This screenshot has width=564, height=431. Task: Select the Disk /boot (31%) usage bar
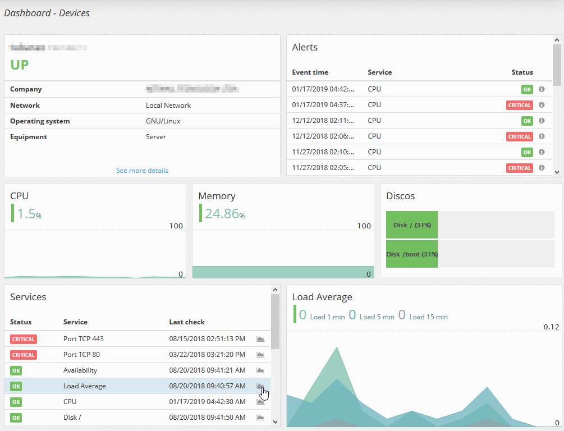(412, 254)
